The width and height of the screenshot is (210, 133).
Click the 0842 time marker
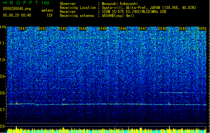click(42, 29)
